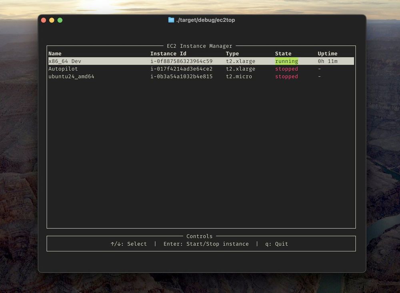
Task: Click instance ID i-0b3a54a1032b4e815
Action: point(181,77)
